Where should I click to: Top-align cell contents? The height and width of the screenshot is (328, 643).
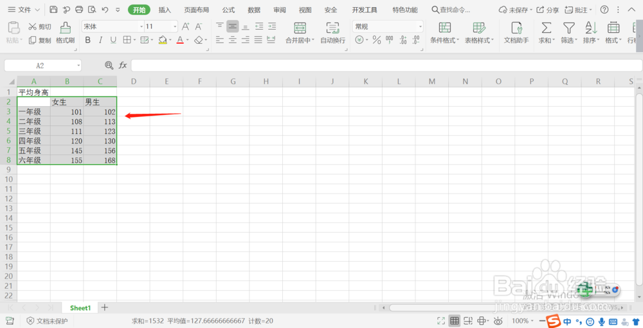220,26
